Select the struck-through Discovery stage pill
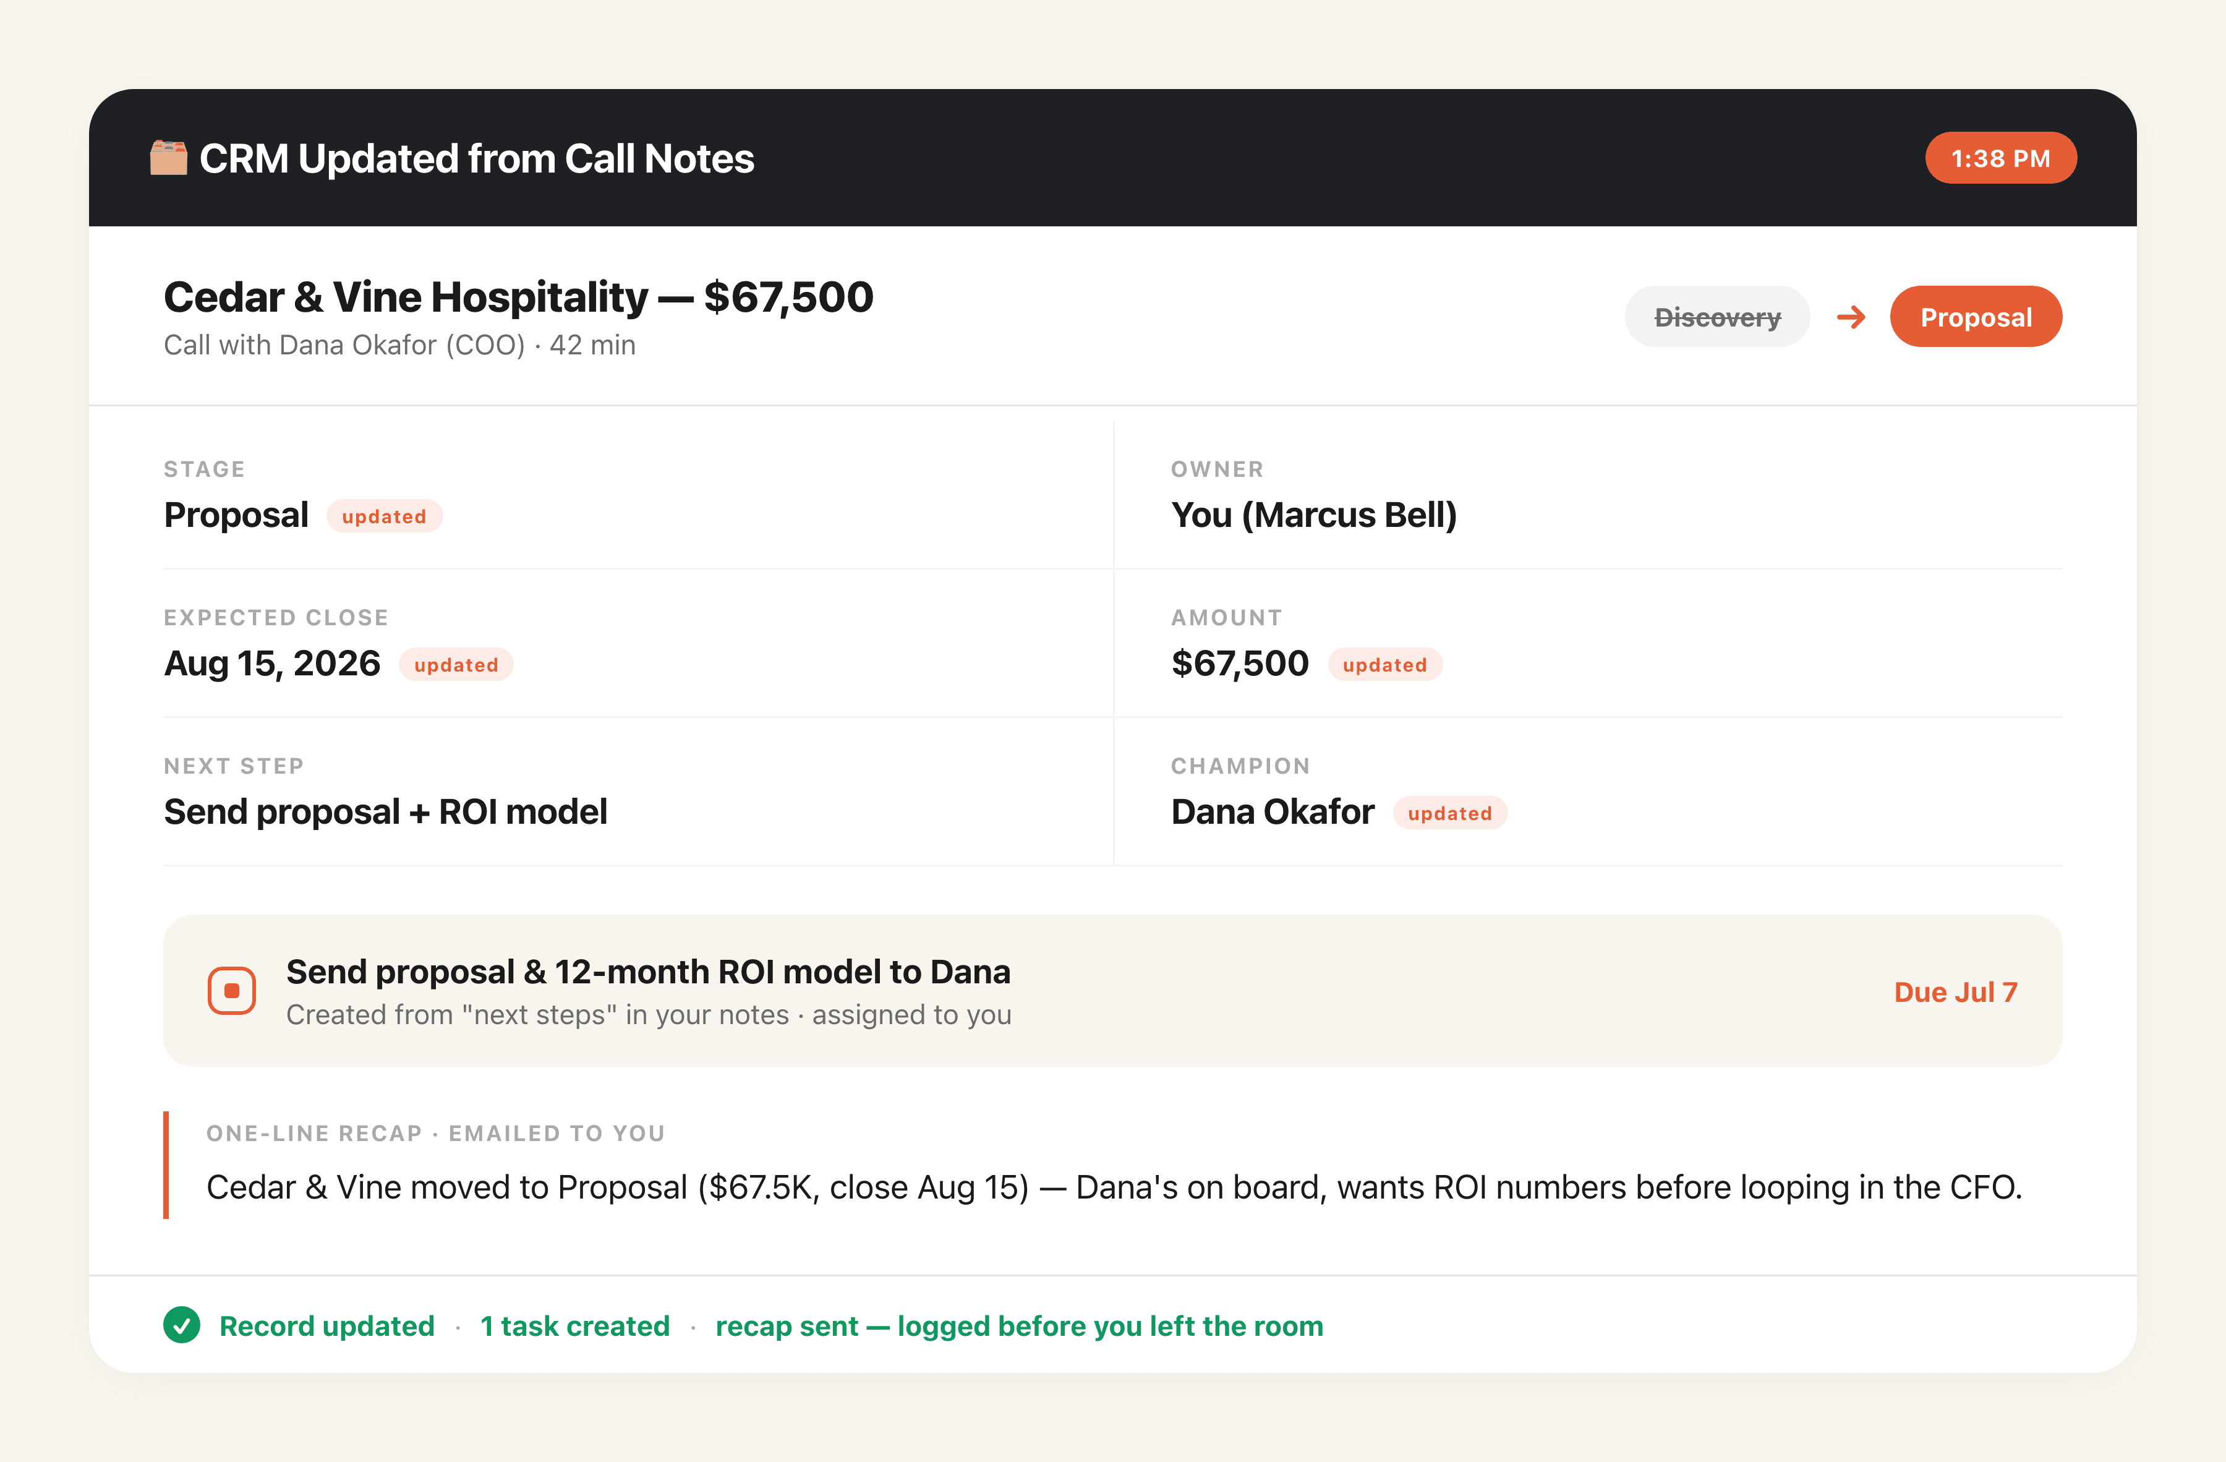Image resolution: width=2226 pixels, height=1462 pixels. [x=1717, y=317]
